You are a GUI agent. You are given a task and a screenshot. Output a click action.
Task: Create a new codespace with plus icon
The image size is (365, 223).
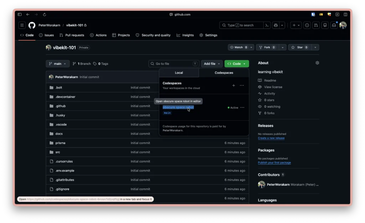(233, 86)
